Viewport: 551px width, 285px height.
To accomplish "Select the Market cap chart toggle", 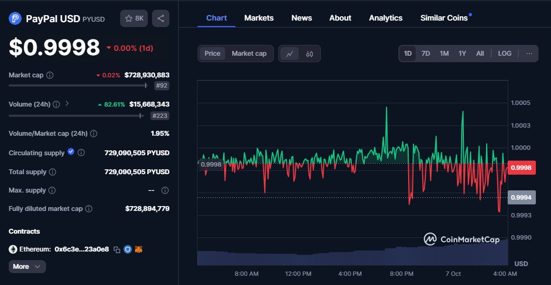I will (249, 54).
